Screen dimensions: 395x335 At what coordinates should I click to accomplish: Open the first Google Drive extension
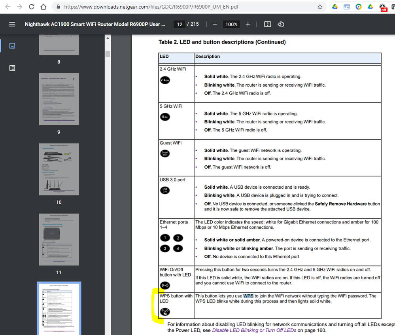[x=335, y=7]
